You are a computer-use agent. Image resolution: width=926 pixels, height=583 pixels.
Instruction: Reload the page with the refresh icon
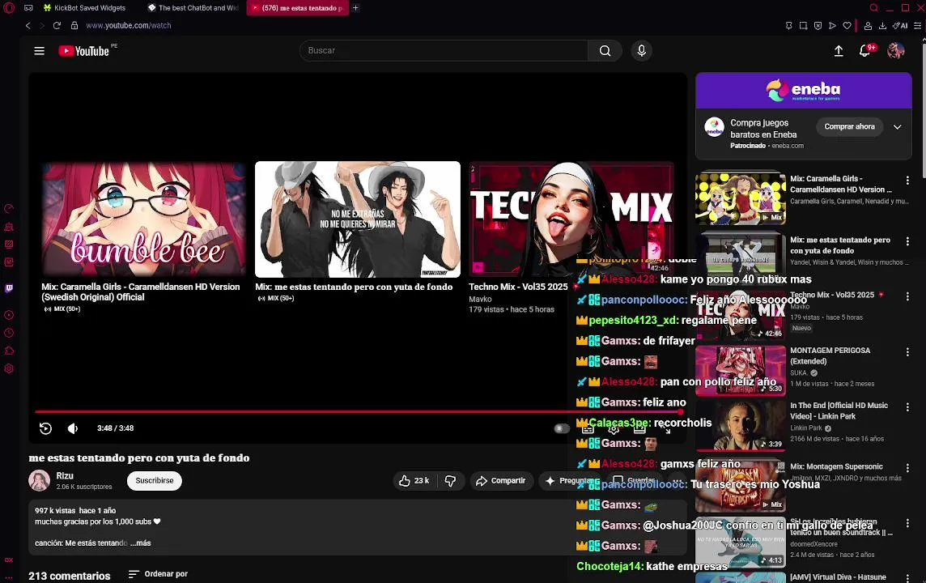tap(57, 25)
